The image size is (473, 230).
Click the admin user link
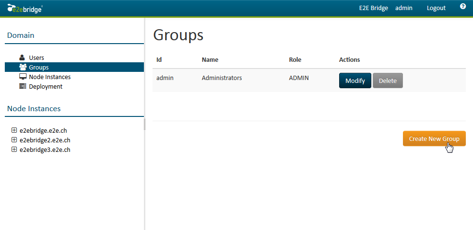403,8
